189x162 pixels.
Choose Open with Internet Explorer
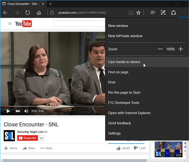[x=147, y=113]
